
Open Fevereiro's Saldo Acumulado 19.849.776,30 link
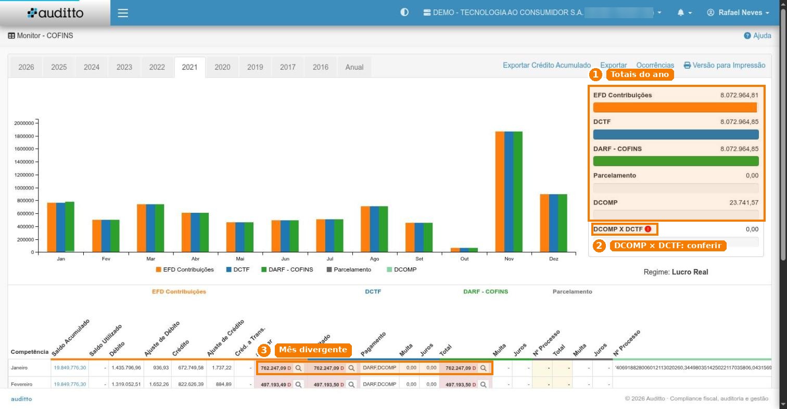70,385
